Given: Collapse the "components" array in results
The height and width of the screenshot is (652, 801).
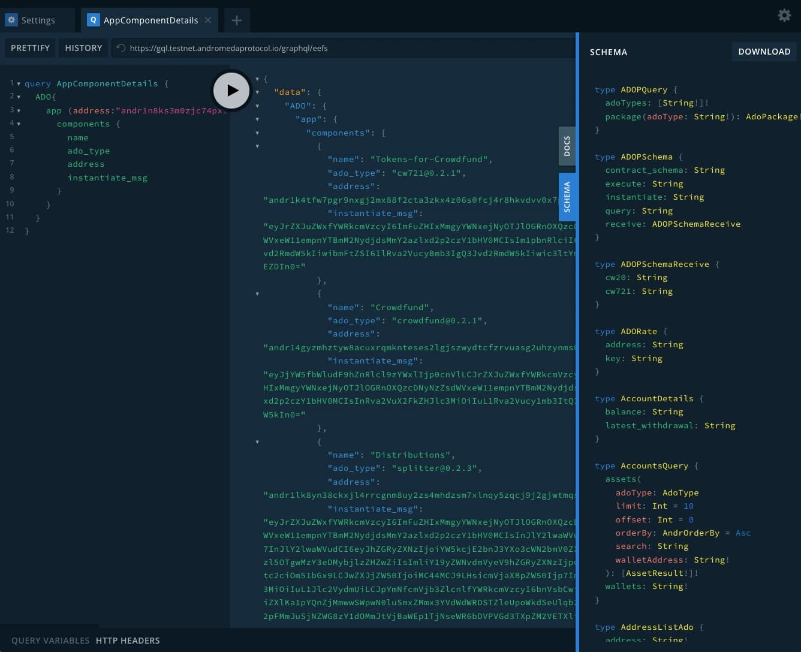Looking at the screenshot, I should point(257,133).
